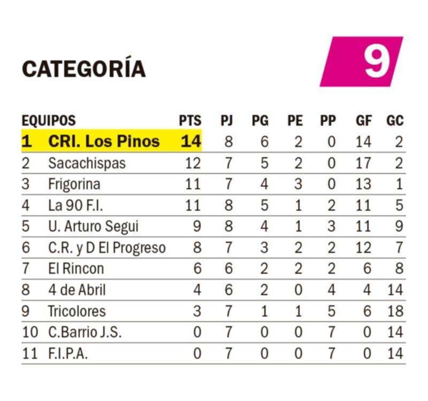The height and width of the screenshot is (401, 428).
Task: Select the Tricolores team row
Action: [x=213, y=311]
